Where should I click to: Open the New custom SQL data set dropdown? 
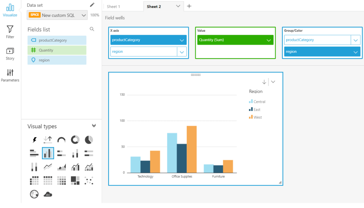click(x=57, y=15)
